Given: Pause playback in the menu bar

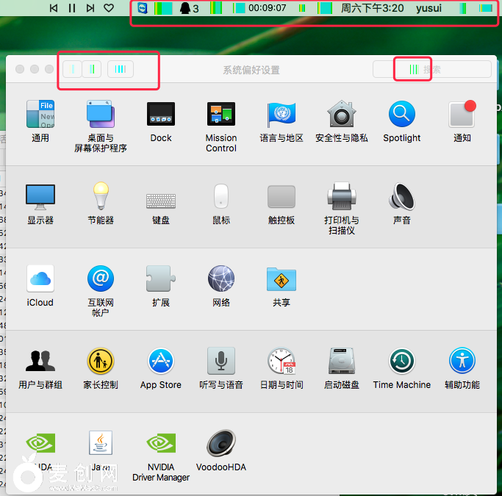Looking at the screenshot, I should 72,8.
